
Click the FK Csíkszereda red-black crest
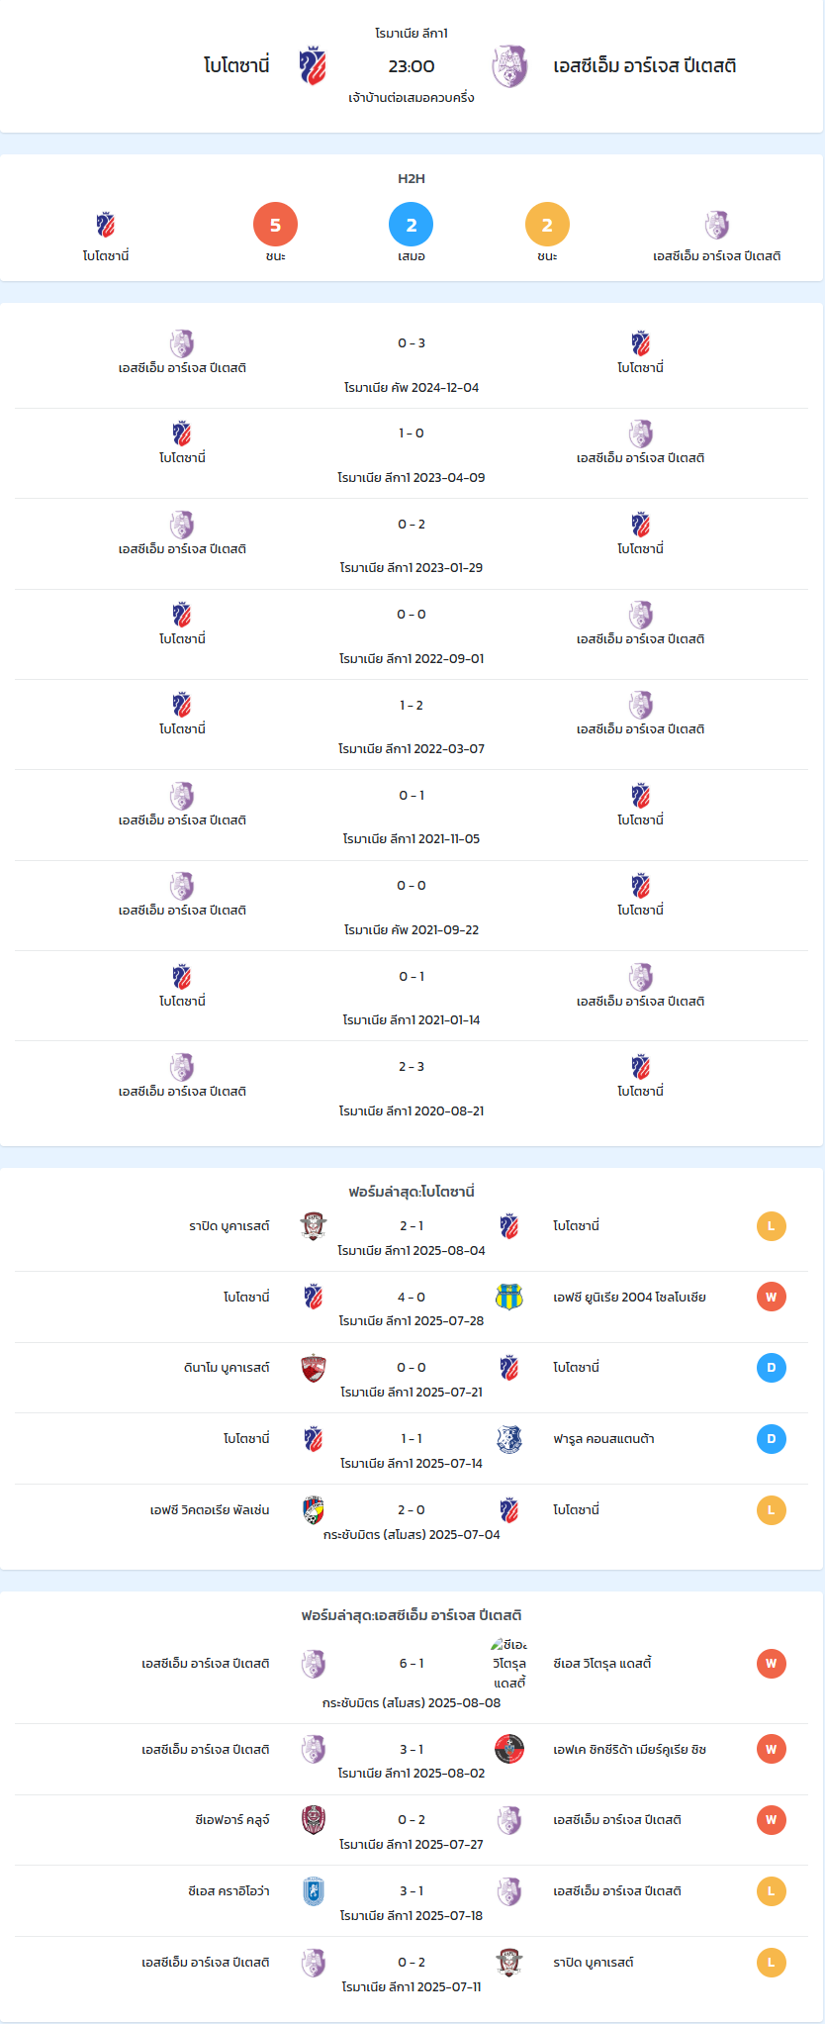tap(508, 1749)
